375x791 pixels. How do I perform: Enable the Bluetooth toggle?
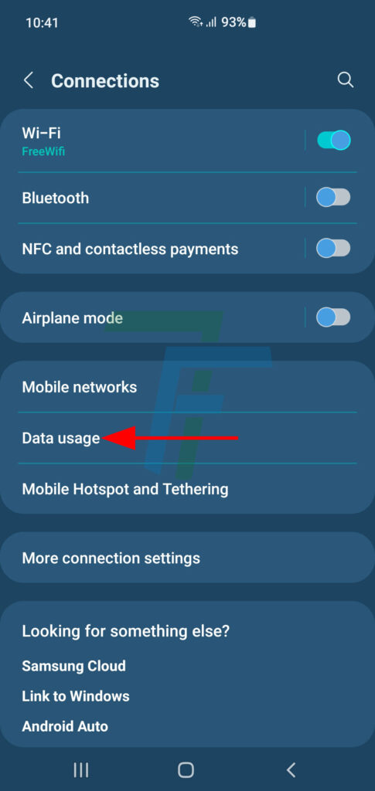coord(333,197)
